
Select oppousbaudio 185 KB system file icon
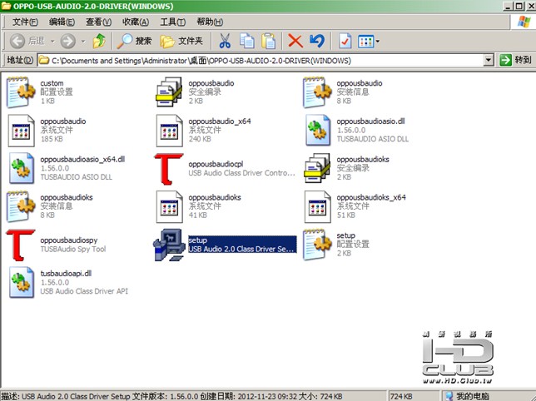pos(21,131)
